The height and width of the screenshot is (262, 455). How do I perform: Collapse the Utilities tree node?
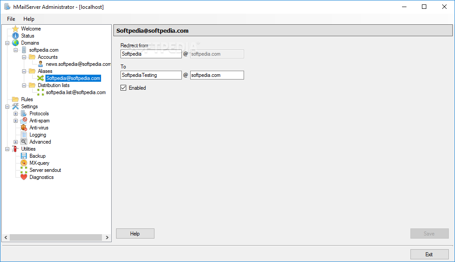coord(7,149)
